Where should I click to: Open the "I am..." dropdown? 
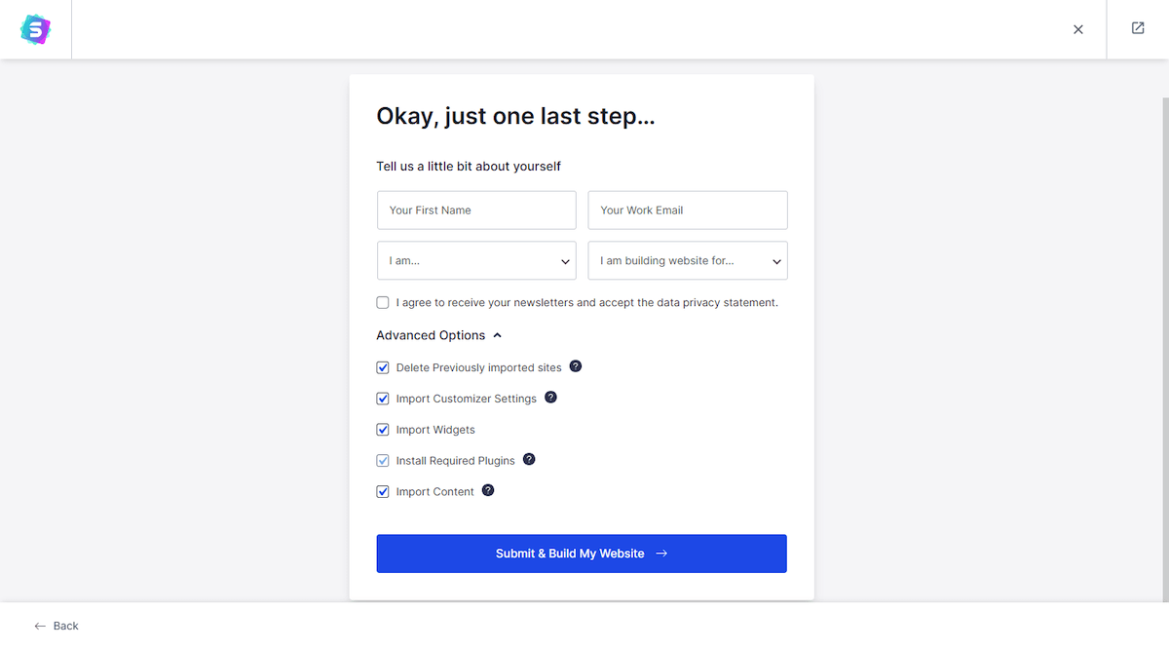[476, 261]
